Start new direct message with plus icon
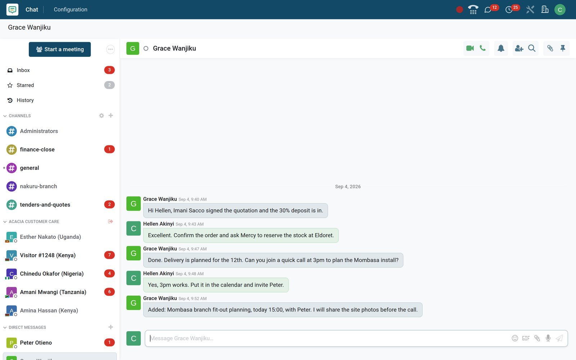The image size is (576, 360). point(111,327)
